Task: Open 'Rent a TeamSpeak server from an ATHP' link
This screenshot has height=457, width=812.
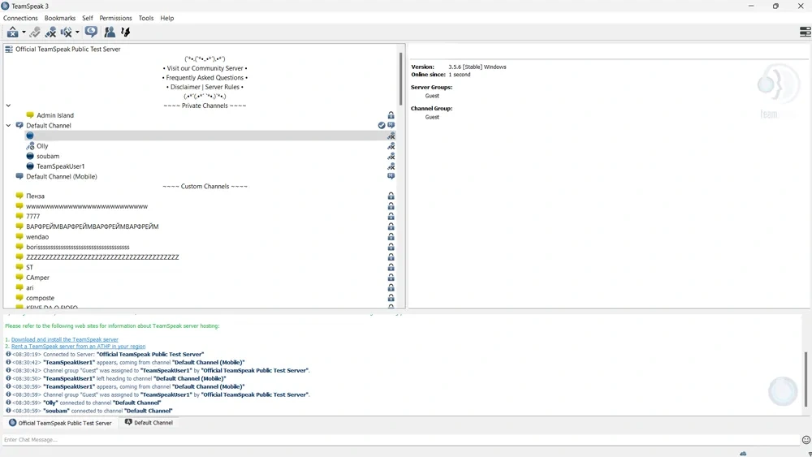Action: click(78, 347)
